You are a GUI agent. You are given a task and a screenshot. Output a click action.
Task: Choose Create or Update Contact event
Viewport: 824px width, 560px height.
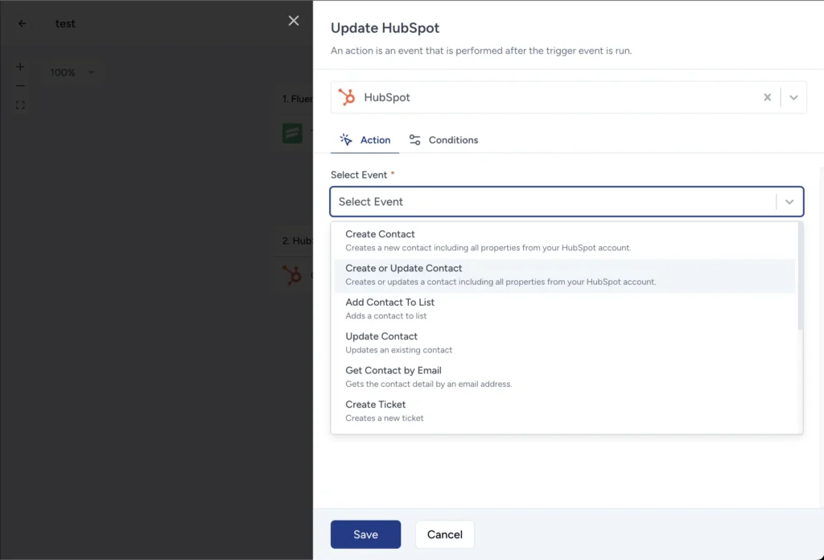point(564,274)
